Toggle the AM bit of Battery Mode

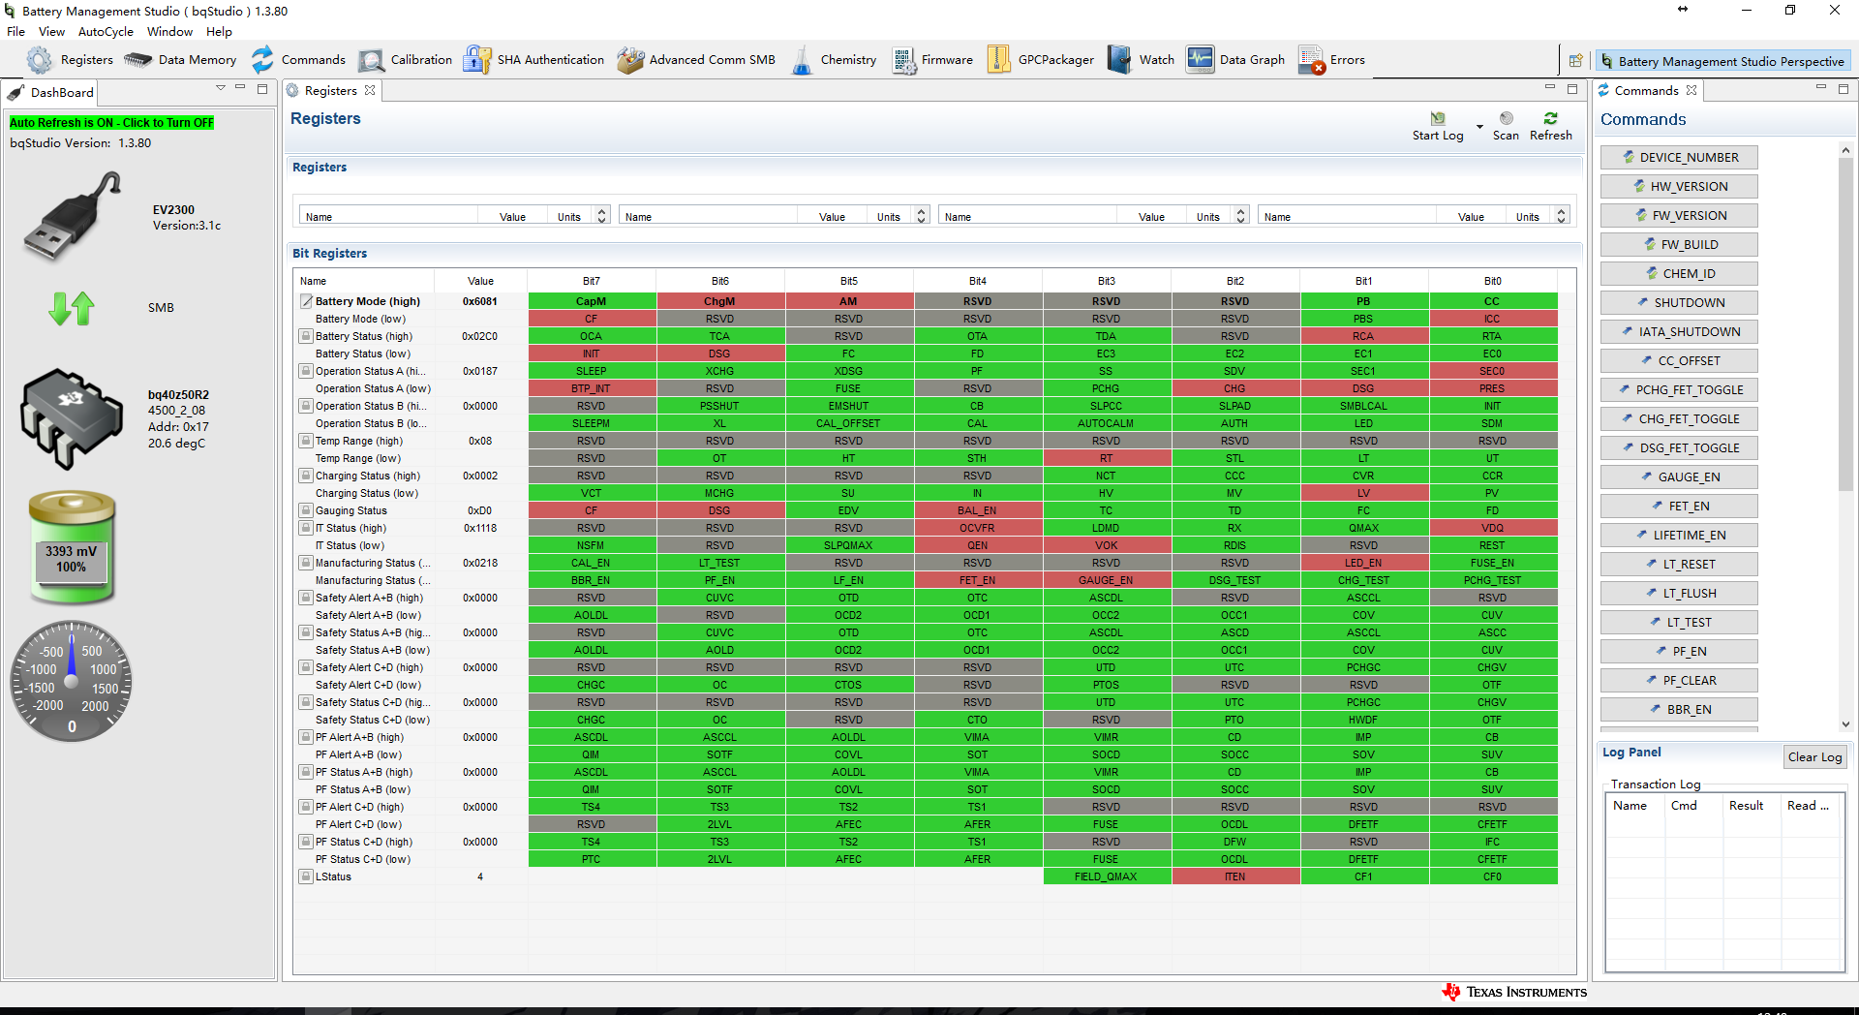pos(849,301)
